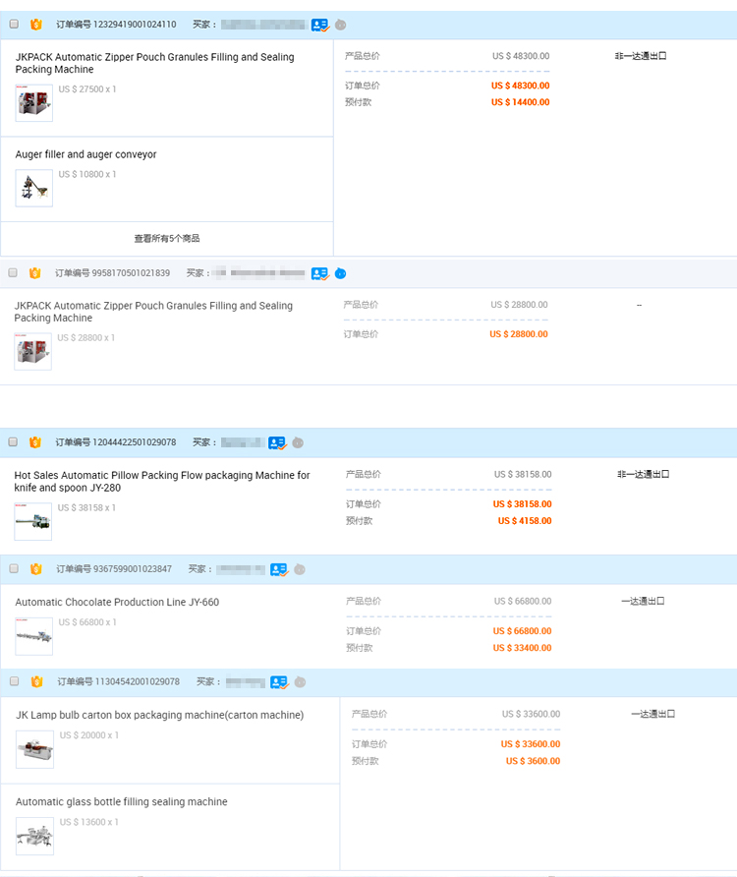Click blue chat icon on order 9958170501021839
737x877 pixels.
coord(340,273)
